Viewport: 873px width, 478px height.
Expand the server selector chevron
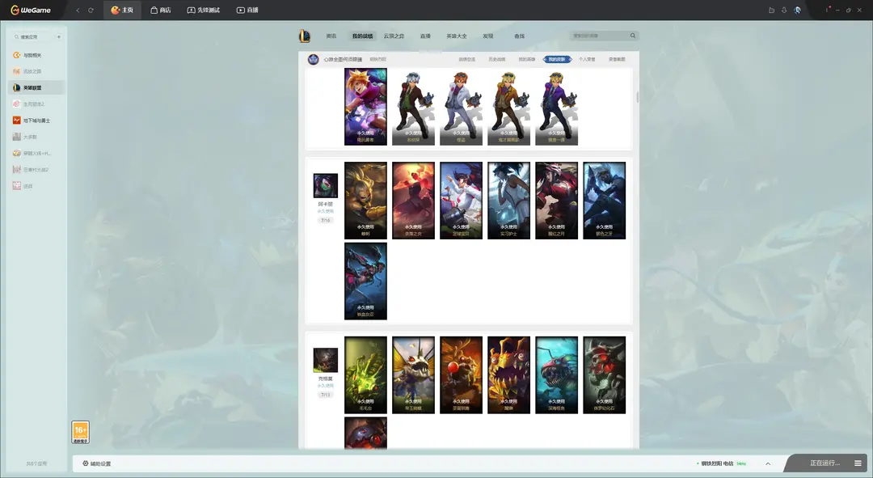(x=768, y=463)
